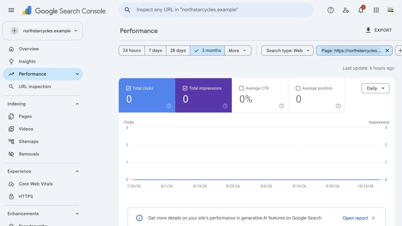Uncheck the Total clicks checkbox
The width and height of the screenshot is (402, 226).
128,88
